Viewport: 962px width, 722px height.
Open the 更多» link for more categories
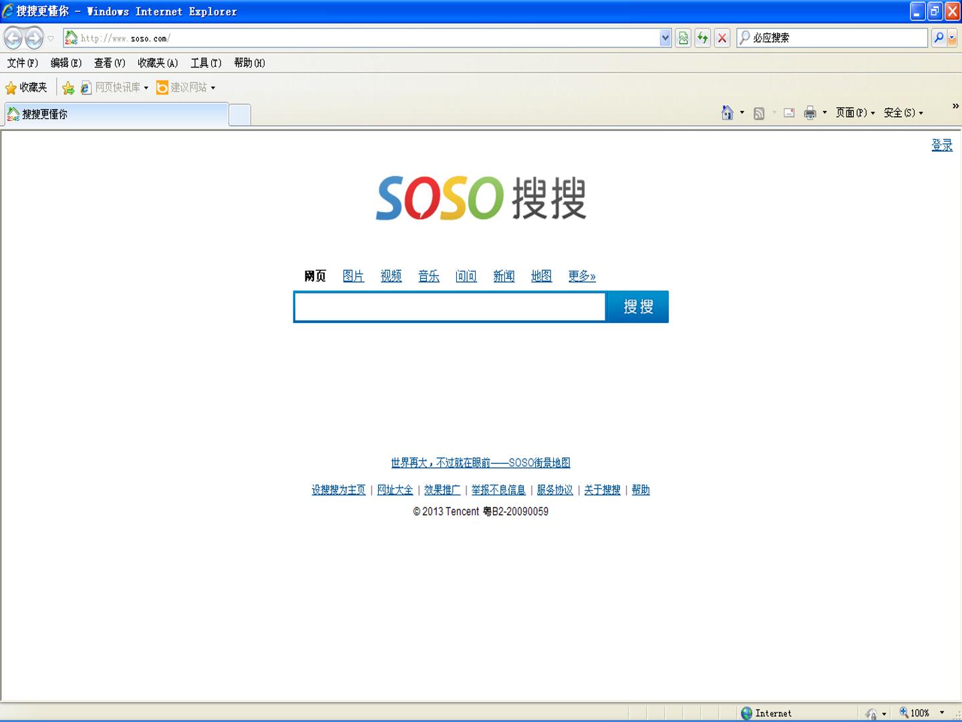click(x=582, y=276)
